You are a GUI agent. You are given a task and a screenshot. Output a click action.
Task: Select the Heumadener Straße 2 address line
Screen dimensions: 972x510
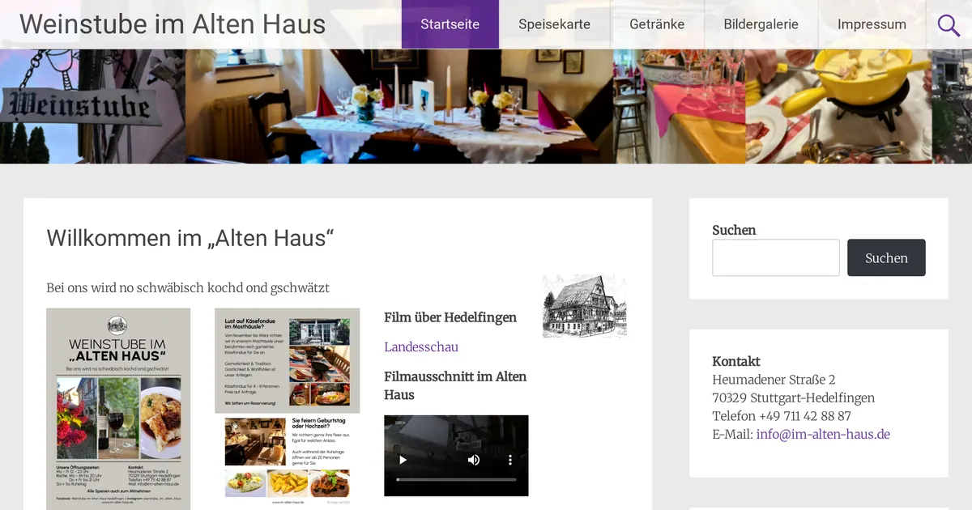(774, 380)
